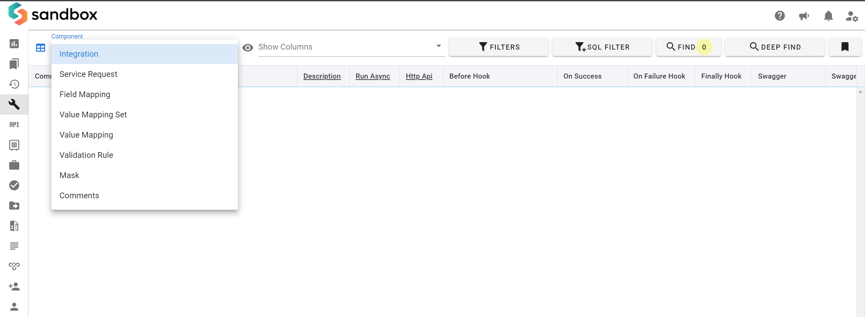Toggle the eye icon beside Show Columns
865x317 pixels.
coord(248,48)
